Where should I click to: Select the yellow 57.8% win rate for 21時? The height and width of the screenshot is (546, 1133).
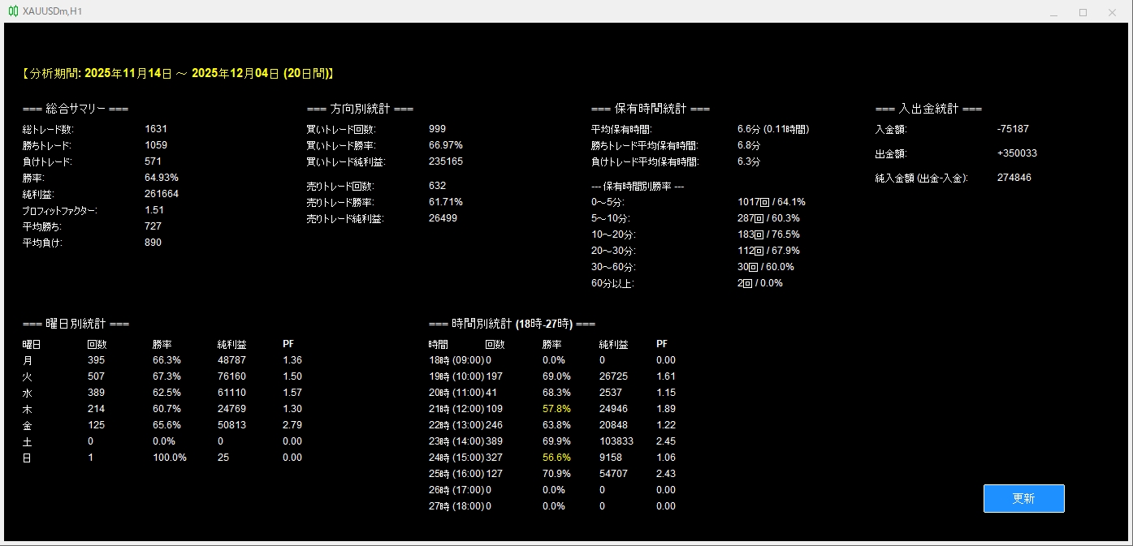556,409
